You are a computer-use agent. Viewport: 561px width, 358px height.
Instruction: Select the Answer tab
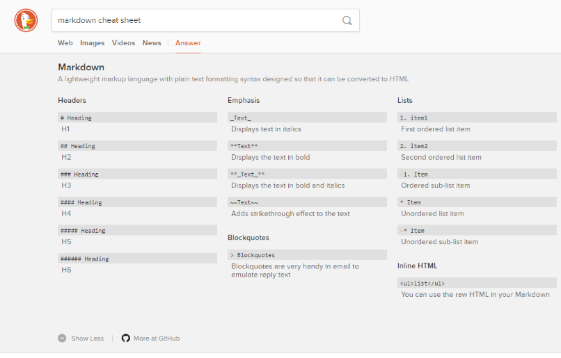pyautogui.click(x=188, y=43)
